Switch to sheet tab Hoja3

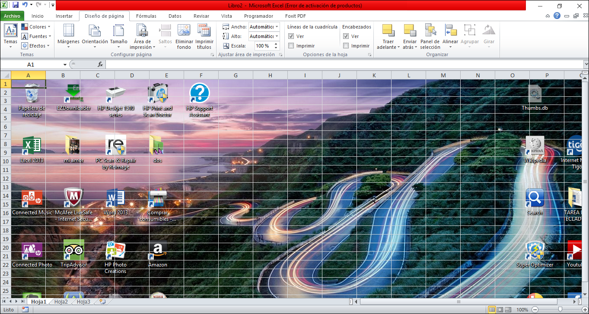pyautogui.click(x=83, y=302)
